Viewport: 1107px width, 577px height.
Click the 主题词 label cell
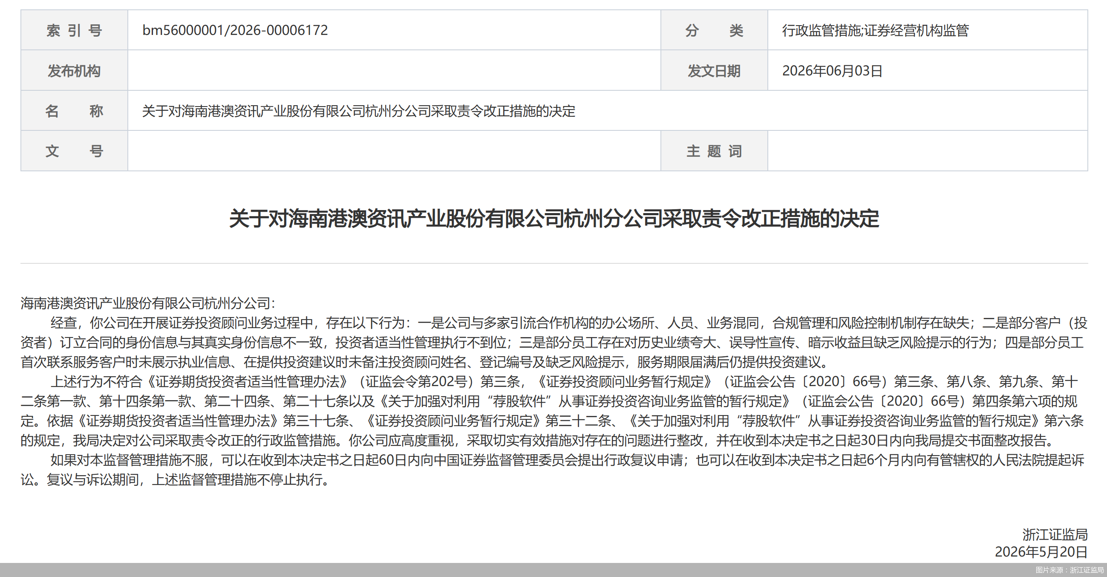point(714,151)
